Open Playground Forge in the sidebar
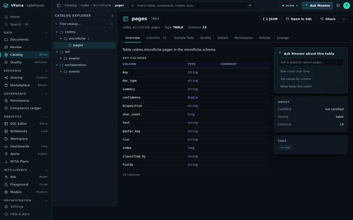The image size is (353, 220). point(26,185)
